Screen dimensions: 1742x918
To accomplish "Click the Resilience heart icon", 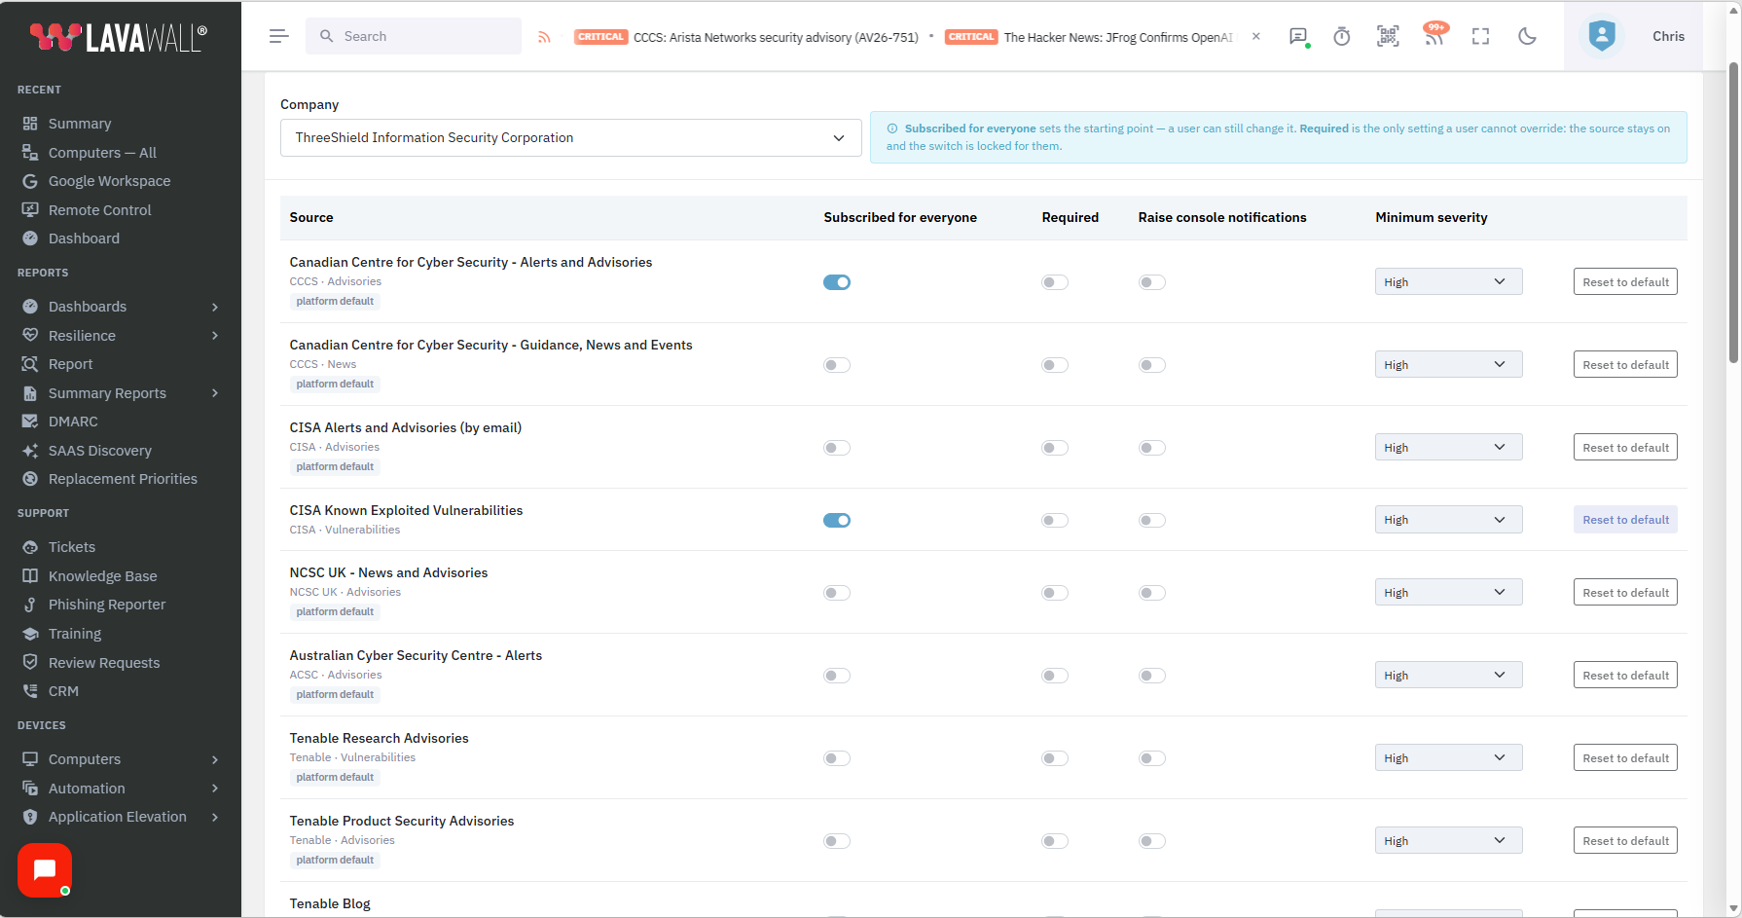I will point(30,336).
